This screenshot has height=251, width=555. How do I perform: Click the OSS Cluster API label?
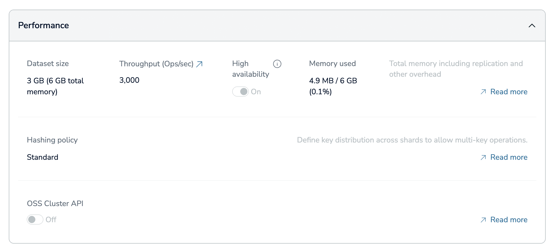coord(55,203)
